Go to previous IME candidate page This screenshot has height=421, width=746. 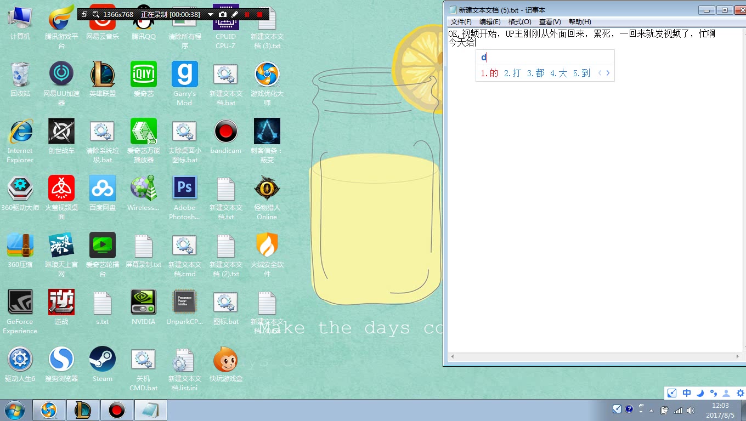coord(600,73)
